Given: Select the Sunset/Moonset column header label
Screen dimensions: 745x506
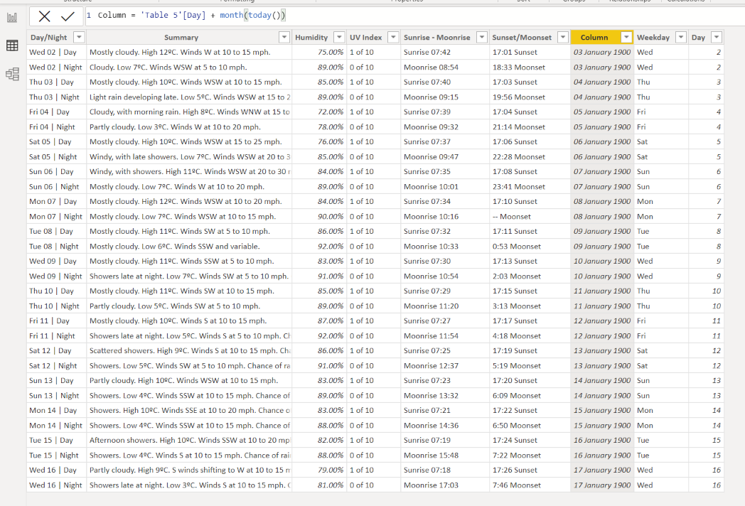Looking at the screenshot, I should coord(522,38).
